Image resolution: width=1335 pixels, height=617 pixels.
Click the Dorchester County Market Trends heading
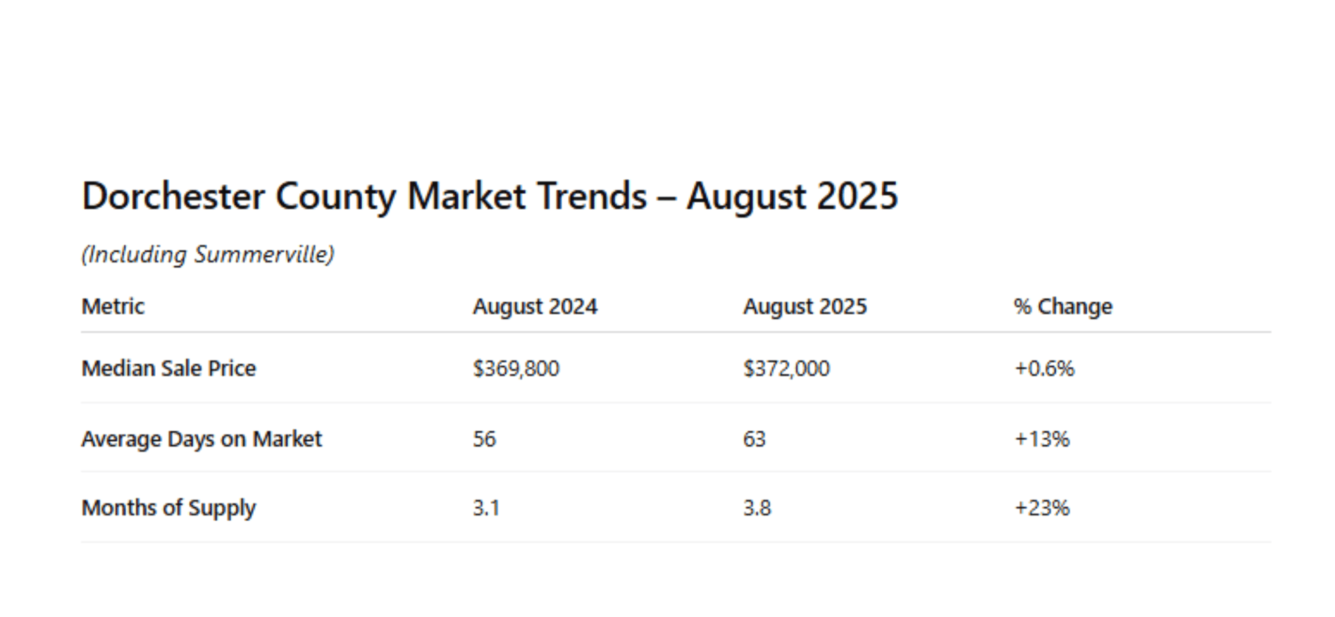(489, 197)
